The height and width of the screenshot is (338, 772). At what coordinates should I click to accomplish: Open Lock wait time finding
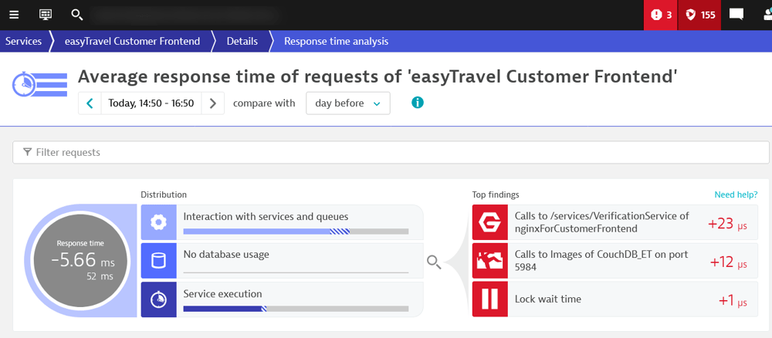click(x=615, y=299)
